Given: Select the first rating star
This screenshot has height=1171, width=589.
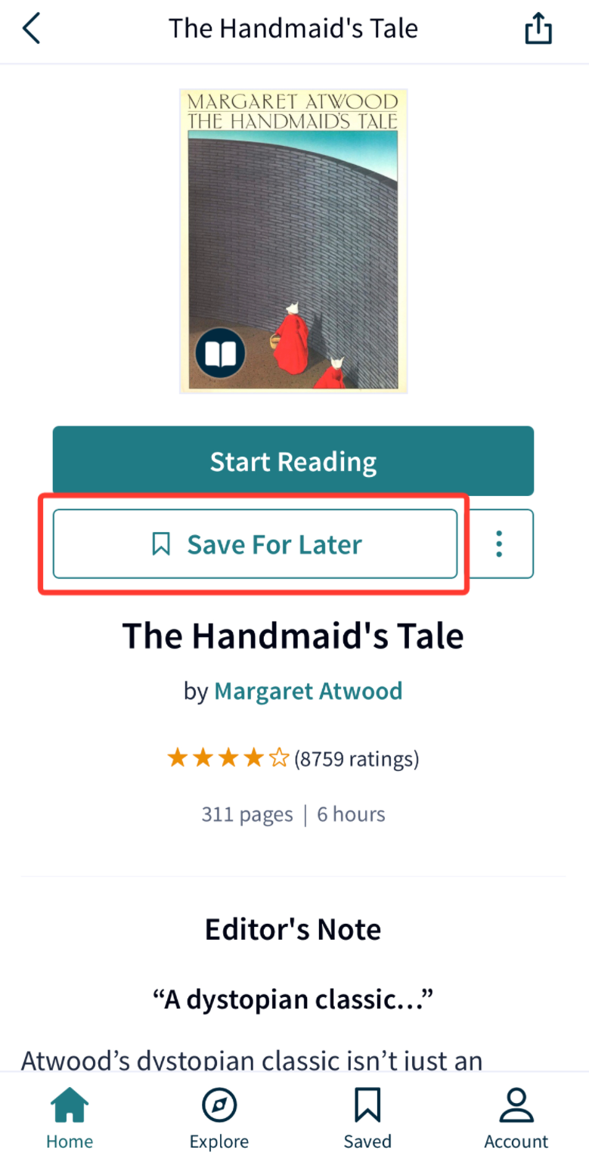Looking at the screenshot, I should tap(178, 757).
